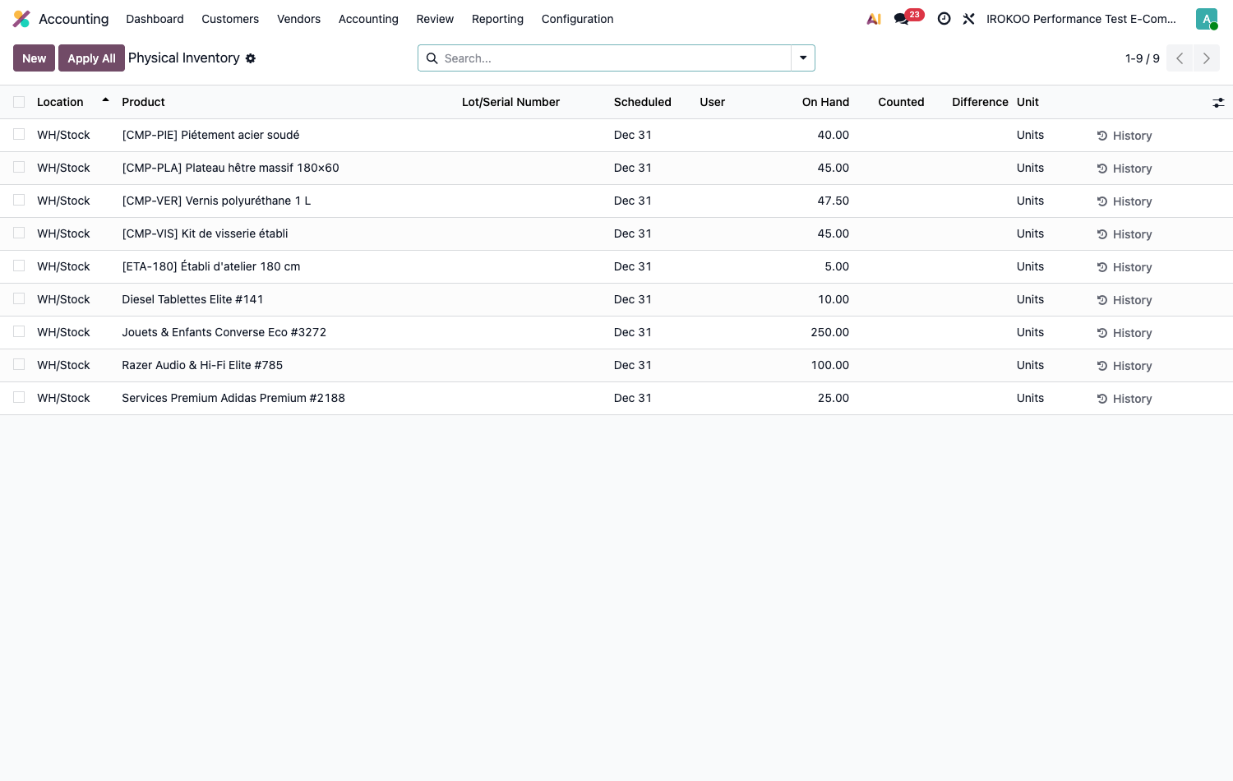The width and height of the screenshot is (1233, 781).
Task: Open the Accounting app home logo
Action: click(21, 19)
